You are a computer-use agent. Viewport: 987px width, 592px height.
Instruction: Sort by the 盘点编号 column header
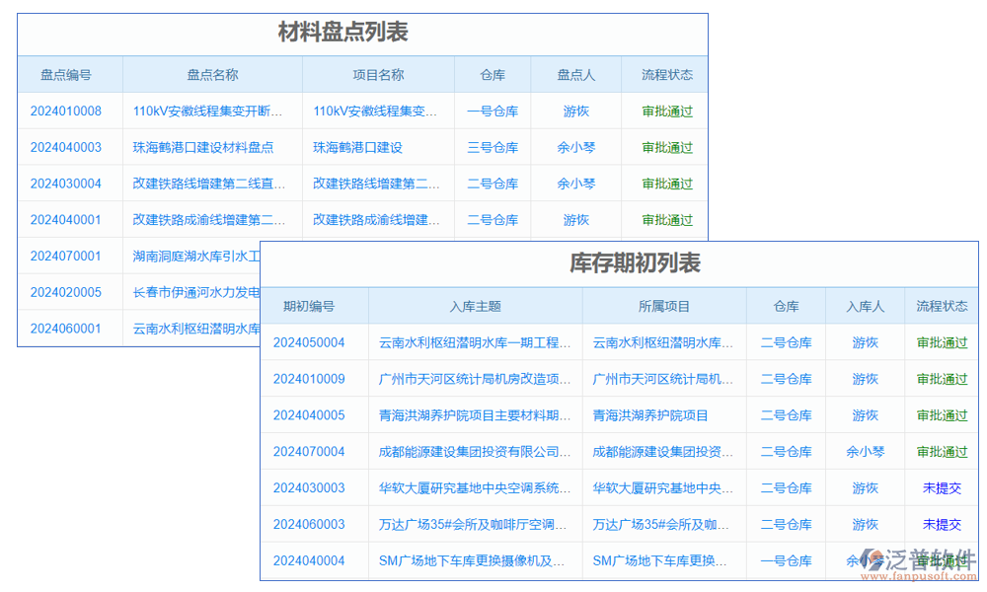[x=69, y=74]
